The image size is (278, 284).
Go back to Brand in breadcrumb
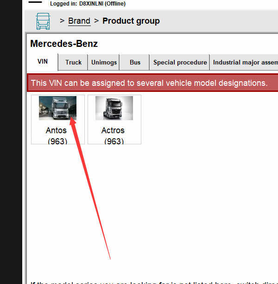pos(79,21)
